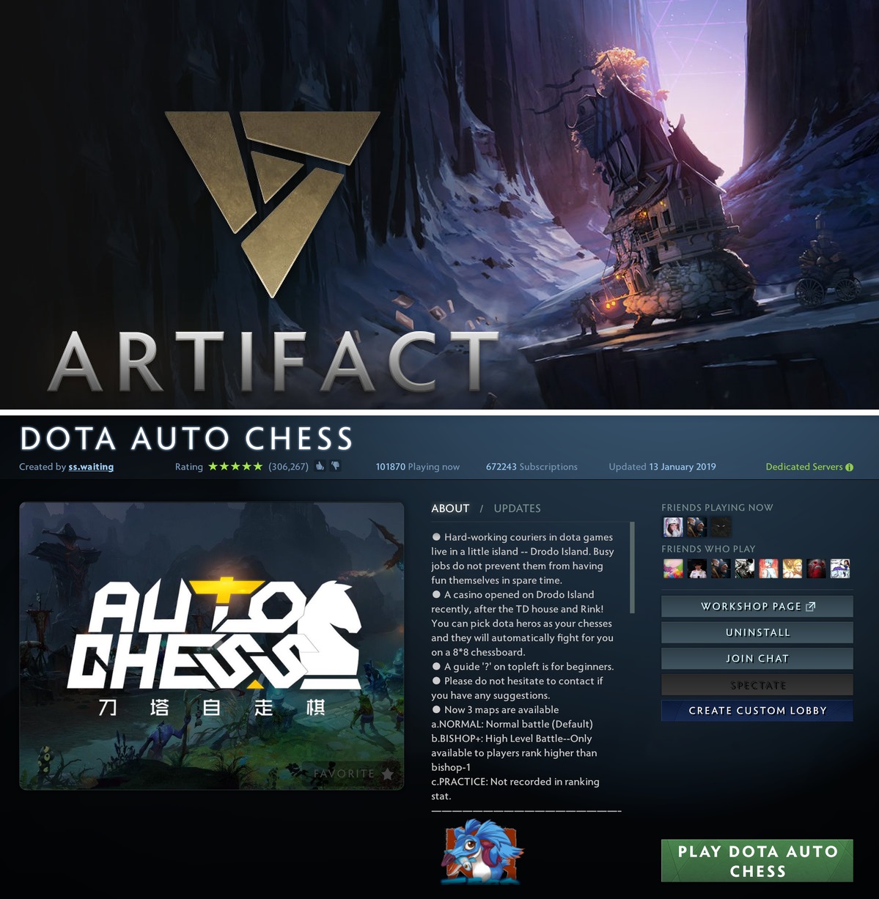Click third avatar under Friends Playing Now
Image resolution: width=879 pixels, height=899 pixels.
(721, 527)
